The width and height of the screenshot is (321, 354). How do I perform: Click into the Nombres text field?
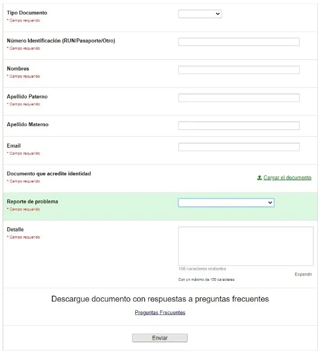click(x=239, y=70)
